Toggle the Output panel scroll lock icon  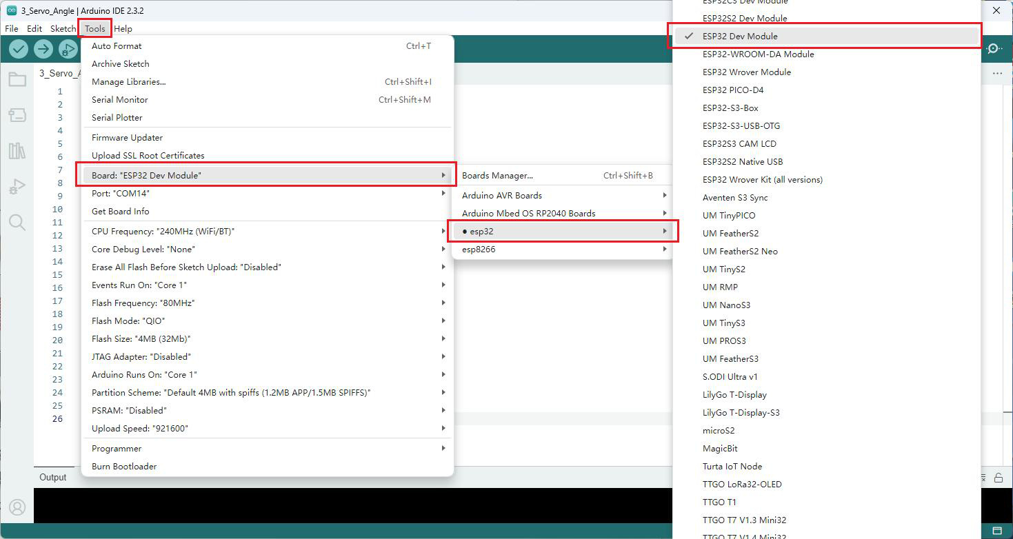click(999, 478)
